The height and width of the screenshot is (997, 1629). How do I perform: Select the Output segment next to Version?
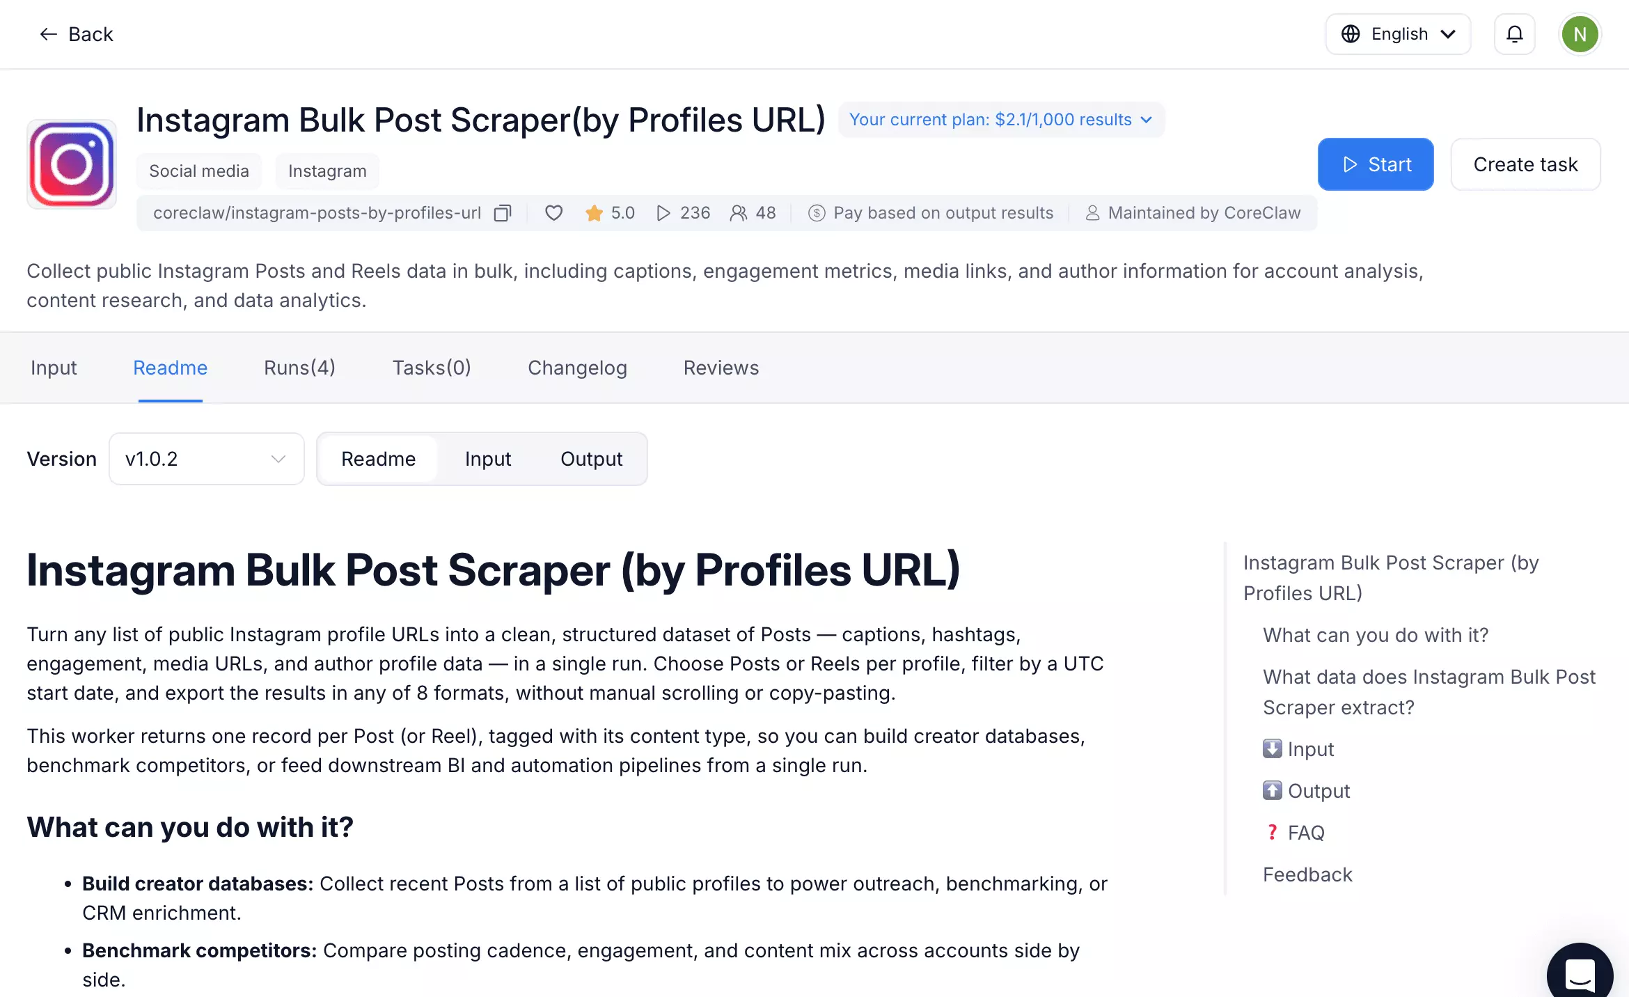click(592, 459)
